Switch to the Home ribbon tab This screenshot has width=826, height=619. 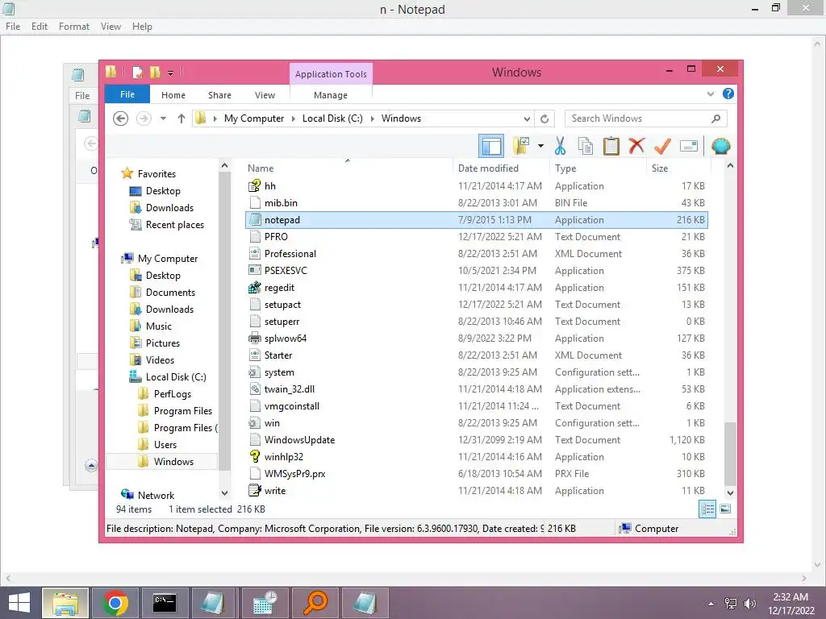coord(173,95)
